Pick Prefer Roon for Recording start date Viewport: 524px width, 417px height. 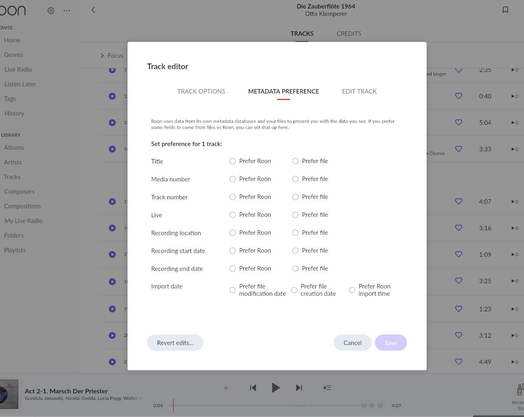pos(233,251)
